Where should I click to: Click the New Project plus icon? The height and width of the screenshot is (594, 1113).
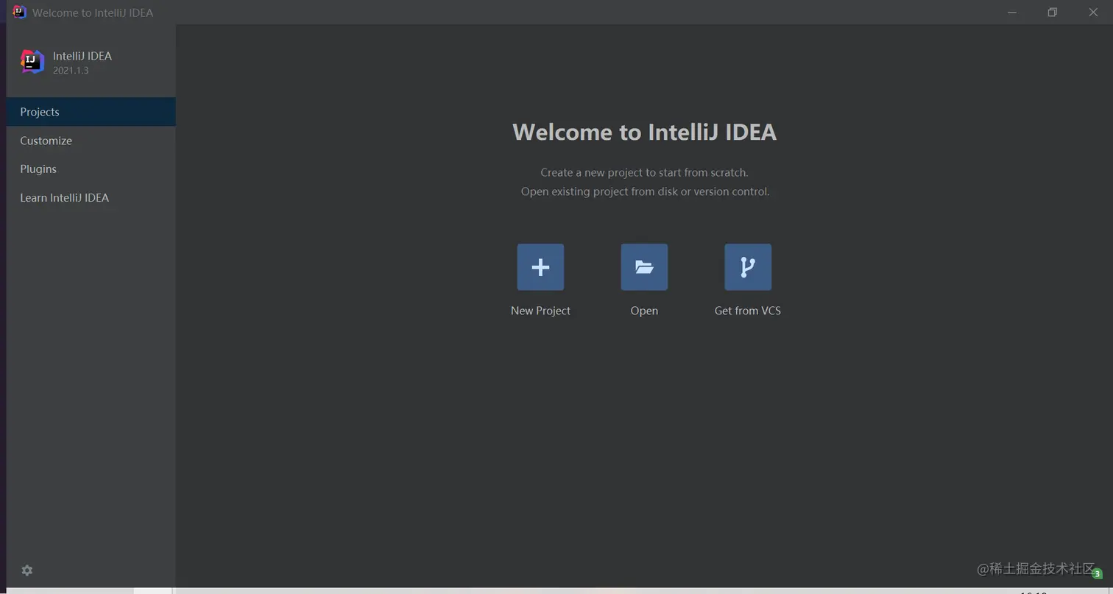(540, 267)
